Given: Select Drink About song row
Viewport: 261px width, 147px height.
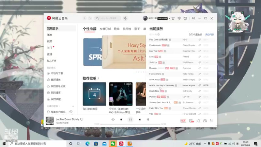Looking at the screenshot, I should (x=181, y=80).
